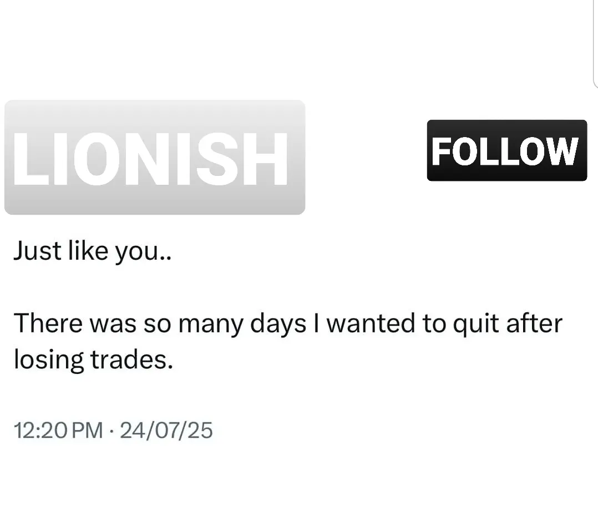Click the "Just like you.." line
The image size is (598, 526).
pyautogui.click(x=93, y=251)
